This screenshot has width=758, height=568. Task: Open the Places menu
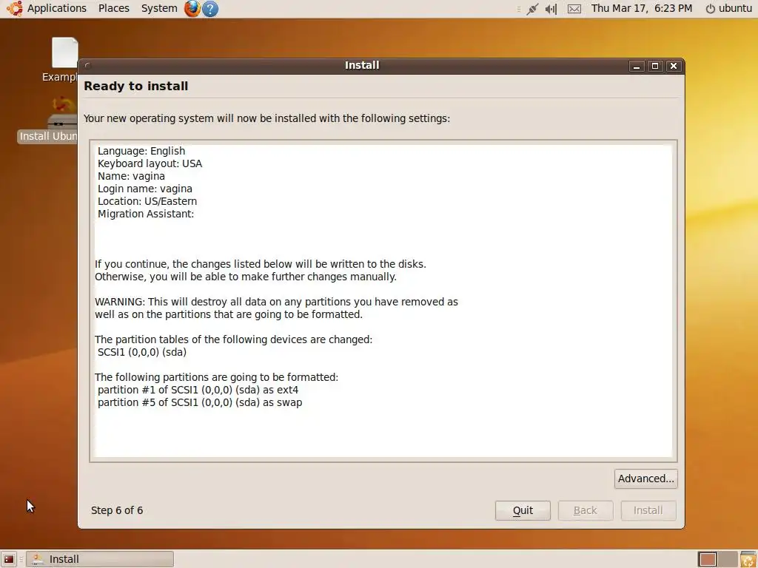click(113, 8)
